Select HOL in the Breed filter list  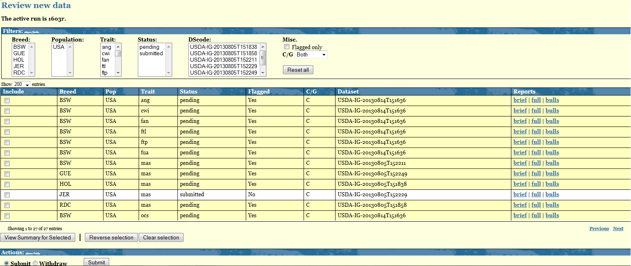[19, 60]
